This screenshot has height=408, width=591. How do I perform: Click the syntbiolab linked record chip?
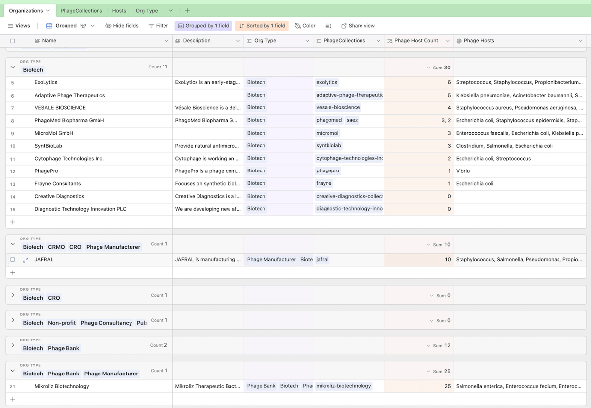click(x=329, y=146)
